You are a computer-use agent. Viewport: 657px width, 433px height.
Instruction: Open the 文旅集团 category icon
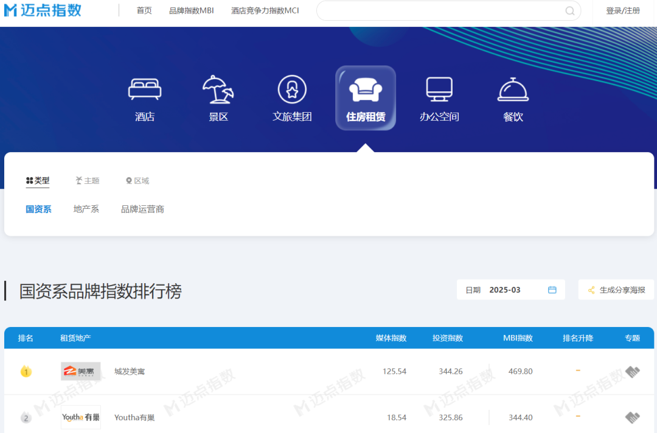292,90
